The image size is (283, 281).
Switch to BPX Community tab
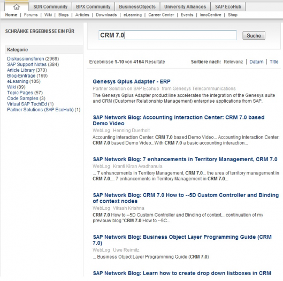93,7
